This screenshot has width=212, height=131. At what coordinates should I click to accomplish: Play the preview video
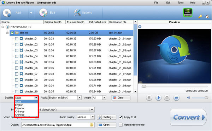(158, 97)
